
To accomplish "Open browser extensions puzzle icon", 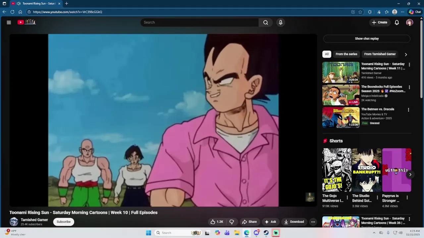I will (370, 12).
